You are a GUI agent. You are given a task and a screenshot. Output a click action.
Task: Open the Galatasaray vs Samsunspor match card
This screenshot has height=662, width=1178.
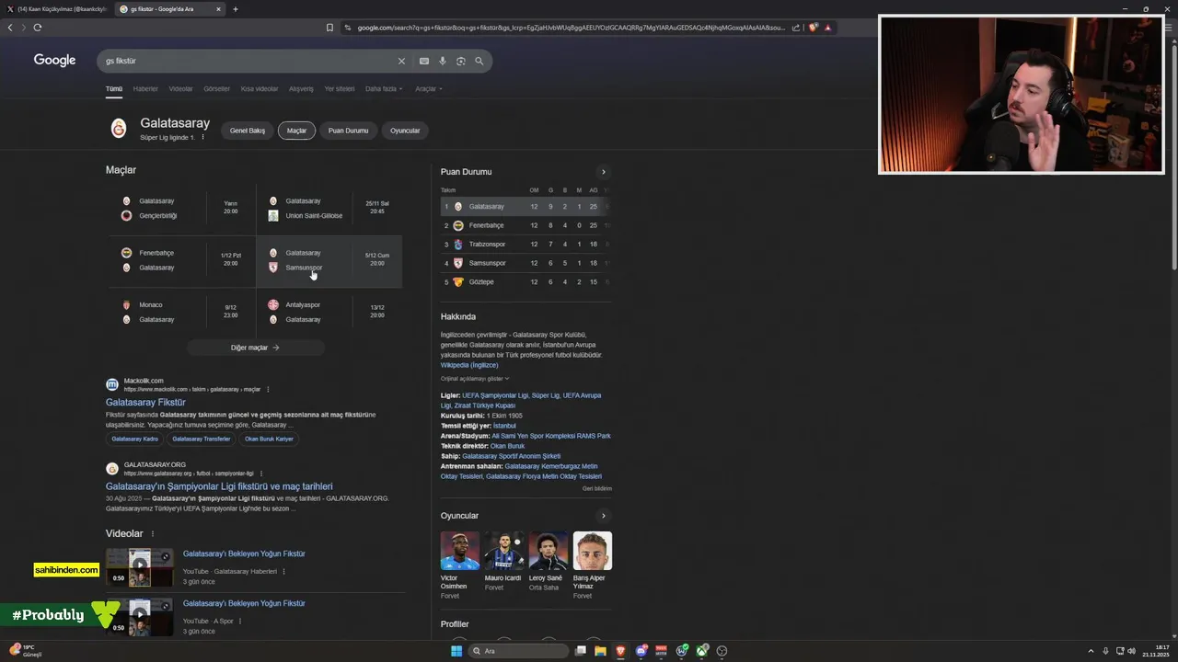(329, 261)
